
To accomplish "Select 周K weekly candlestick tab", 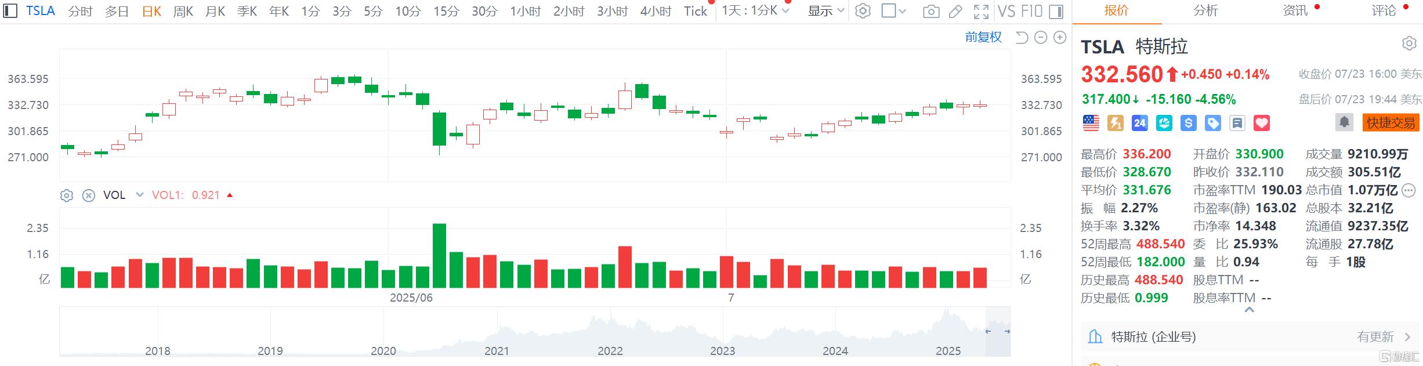I will click(x=183, y=11).
